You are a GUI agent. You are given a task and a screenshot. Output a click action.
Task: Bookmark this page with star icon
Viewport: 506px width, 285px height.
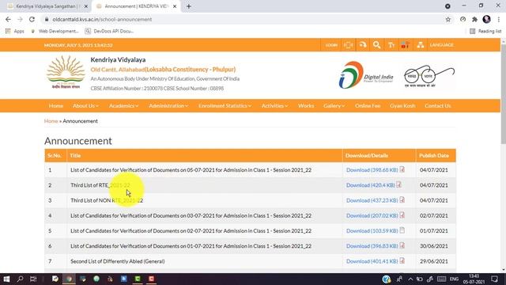point(448,19)
